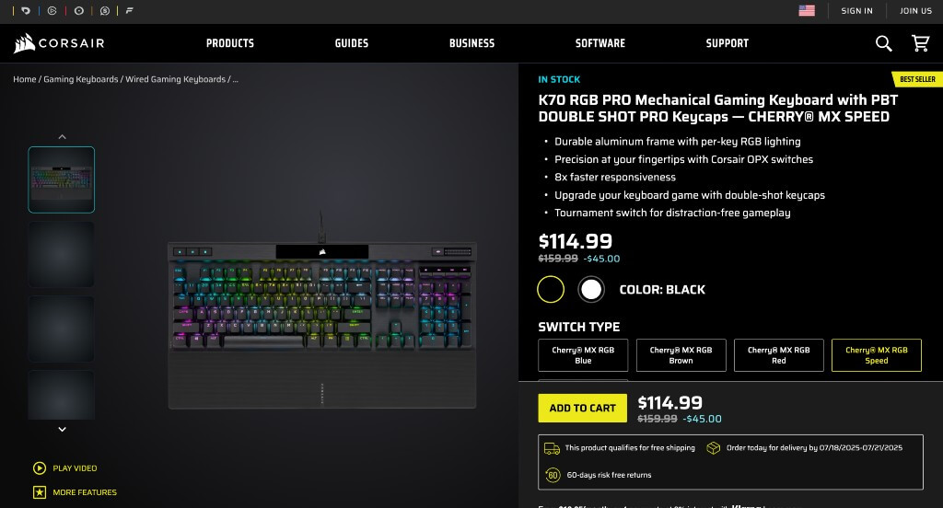
Task: Advance thumbnails with down chevron arrow
Action: (x=62, y=429)
